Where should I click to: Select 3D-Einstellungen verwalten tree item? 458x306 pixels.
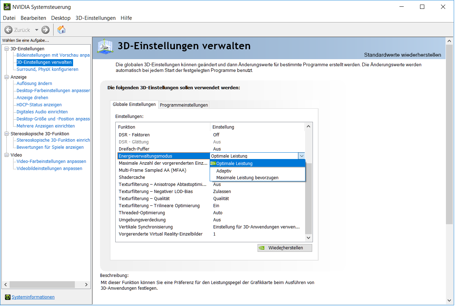[44, 62]
